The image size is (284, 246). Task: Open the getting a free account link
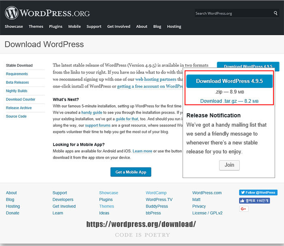click(x=150, y=86)
